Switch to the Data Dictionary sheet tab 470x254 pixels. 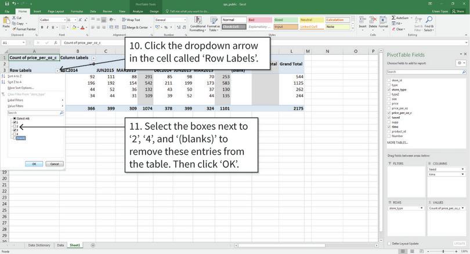point(39,245)
